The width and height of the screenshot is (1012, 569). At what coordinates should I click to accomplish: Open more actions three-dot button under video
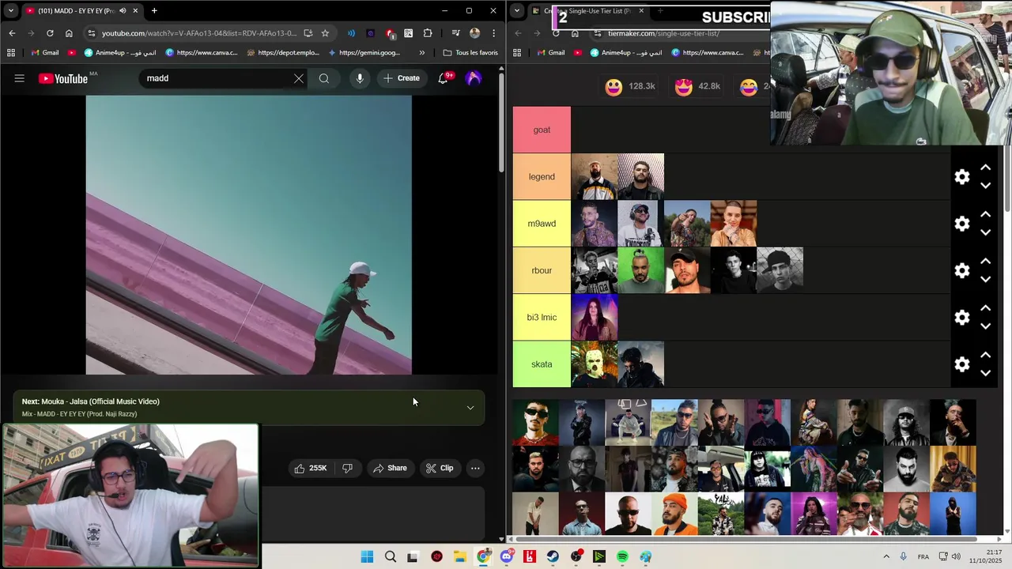tap(475, 469)
